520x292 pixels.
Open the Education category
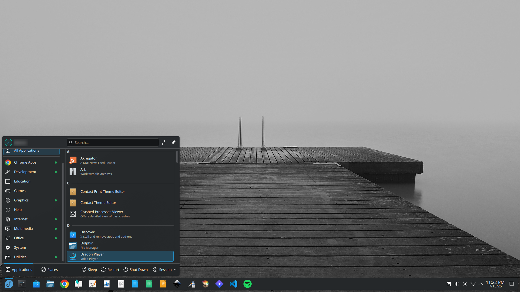pos(31,181)
